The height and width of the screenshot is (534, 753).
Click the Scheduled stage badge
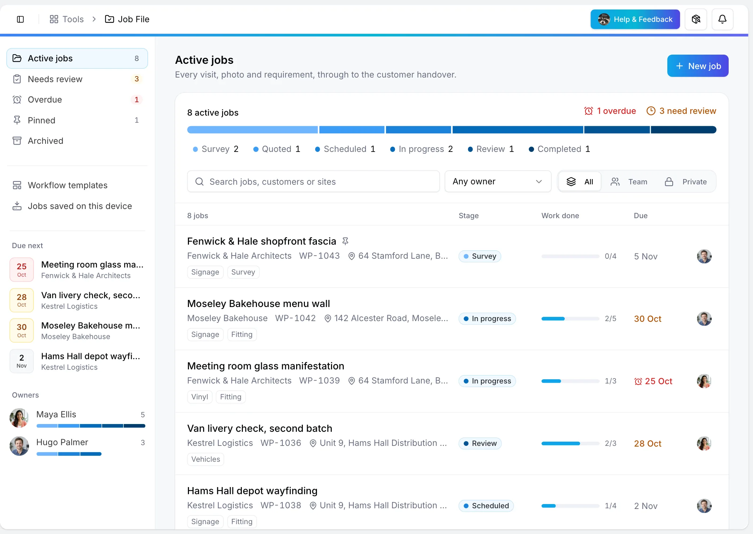click(486, 506)
